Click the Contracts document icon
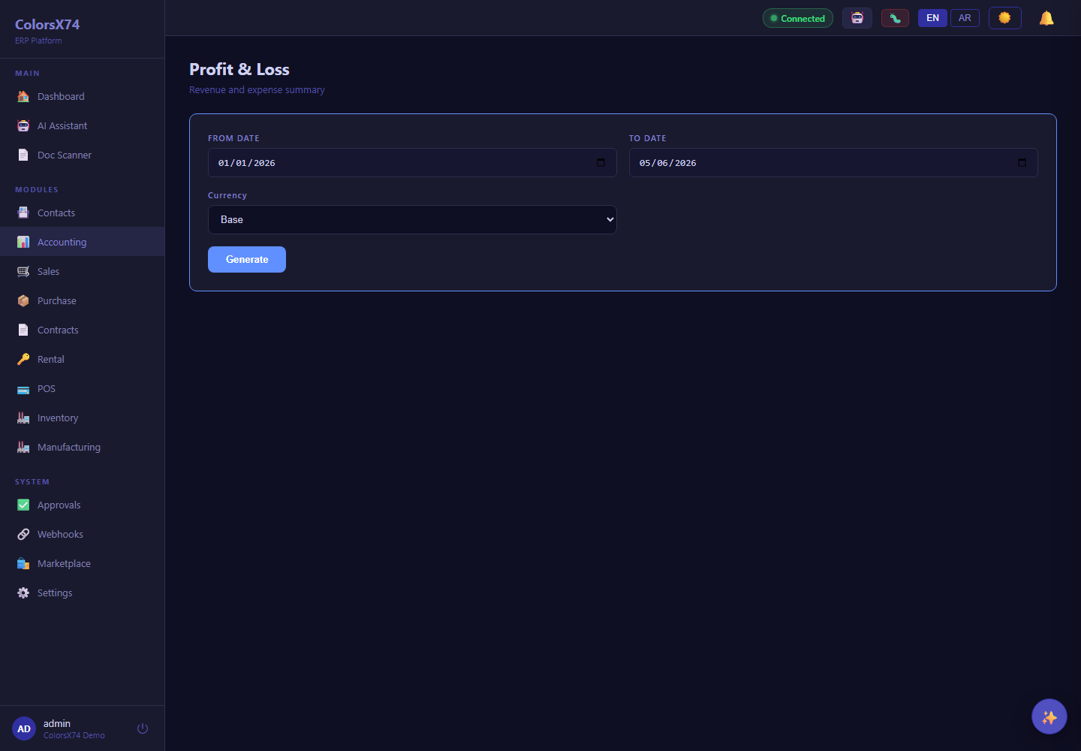This screenshot has height=751, width=1081. (x=23, y=330)
